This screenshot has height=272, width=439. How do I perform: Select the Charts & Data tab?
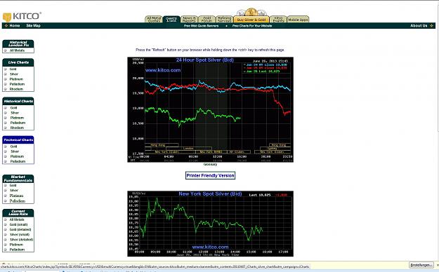point(171,20)
